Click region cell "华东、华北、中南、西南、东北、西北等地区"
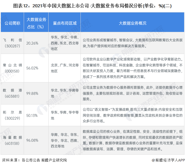Screen dimensions: 185x166 tap(65, 43)
